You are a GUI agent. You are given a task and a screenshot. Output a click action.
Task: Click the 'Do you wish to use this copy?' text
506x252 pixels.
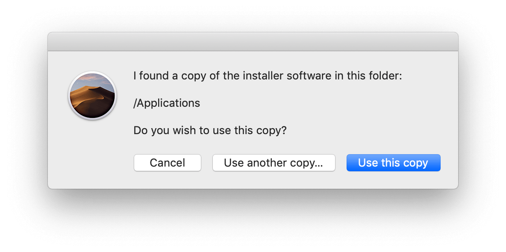coord(210,130)
